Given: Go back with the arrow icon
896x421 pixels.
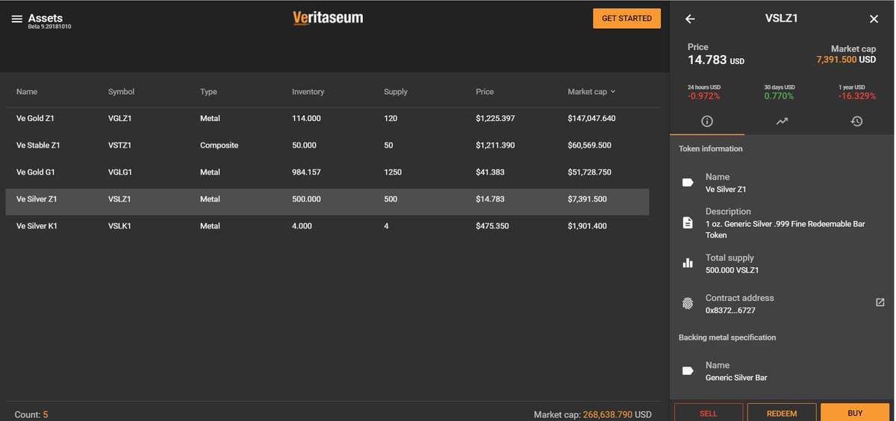Looking at the screenshot, I should pos(690,19).
